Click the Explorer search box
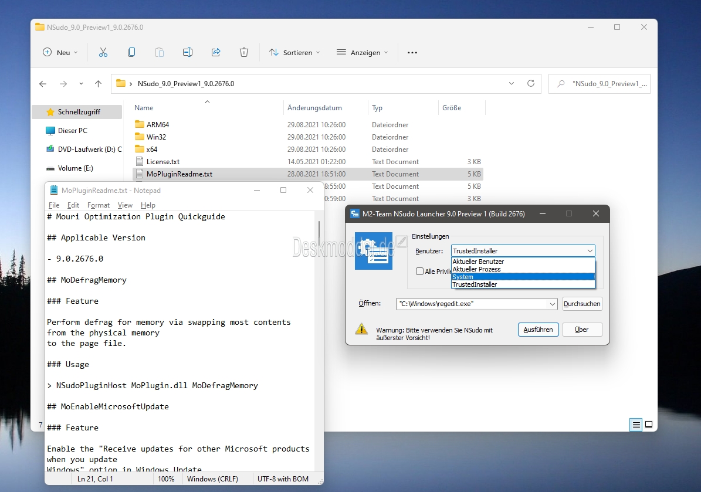Viewport: 701px width, 492px height. click(599, 84)
